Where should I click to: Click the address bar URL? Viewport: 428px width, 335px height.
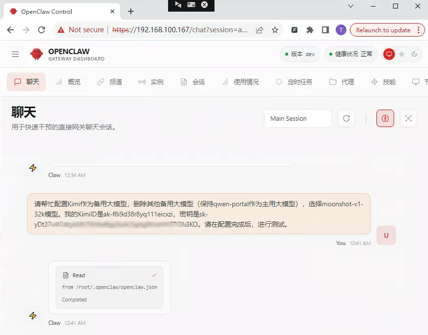click(180, 30)
